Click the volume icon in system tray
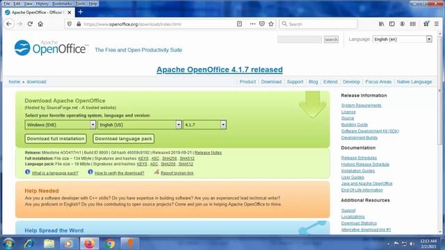 pos(412,244)
